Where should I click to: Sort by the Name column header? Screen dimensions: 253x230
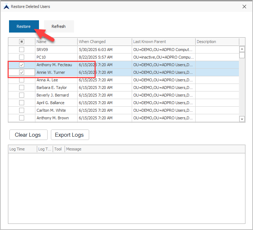pyautogui.click(x=56, y=42)
